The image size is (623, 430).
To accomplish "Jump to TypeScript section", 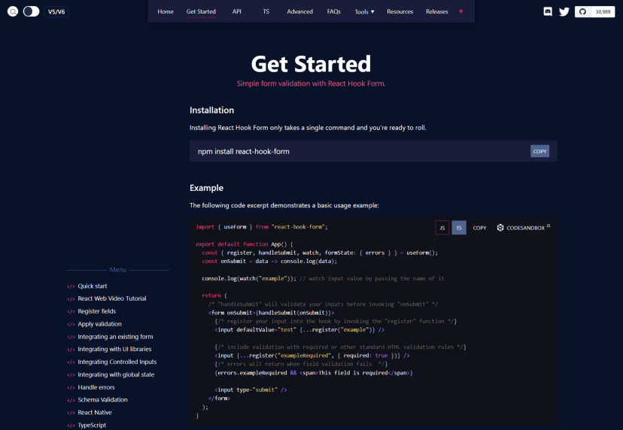I will tap(92, 425).
